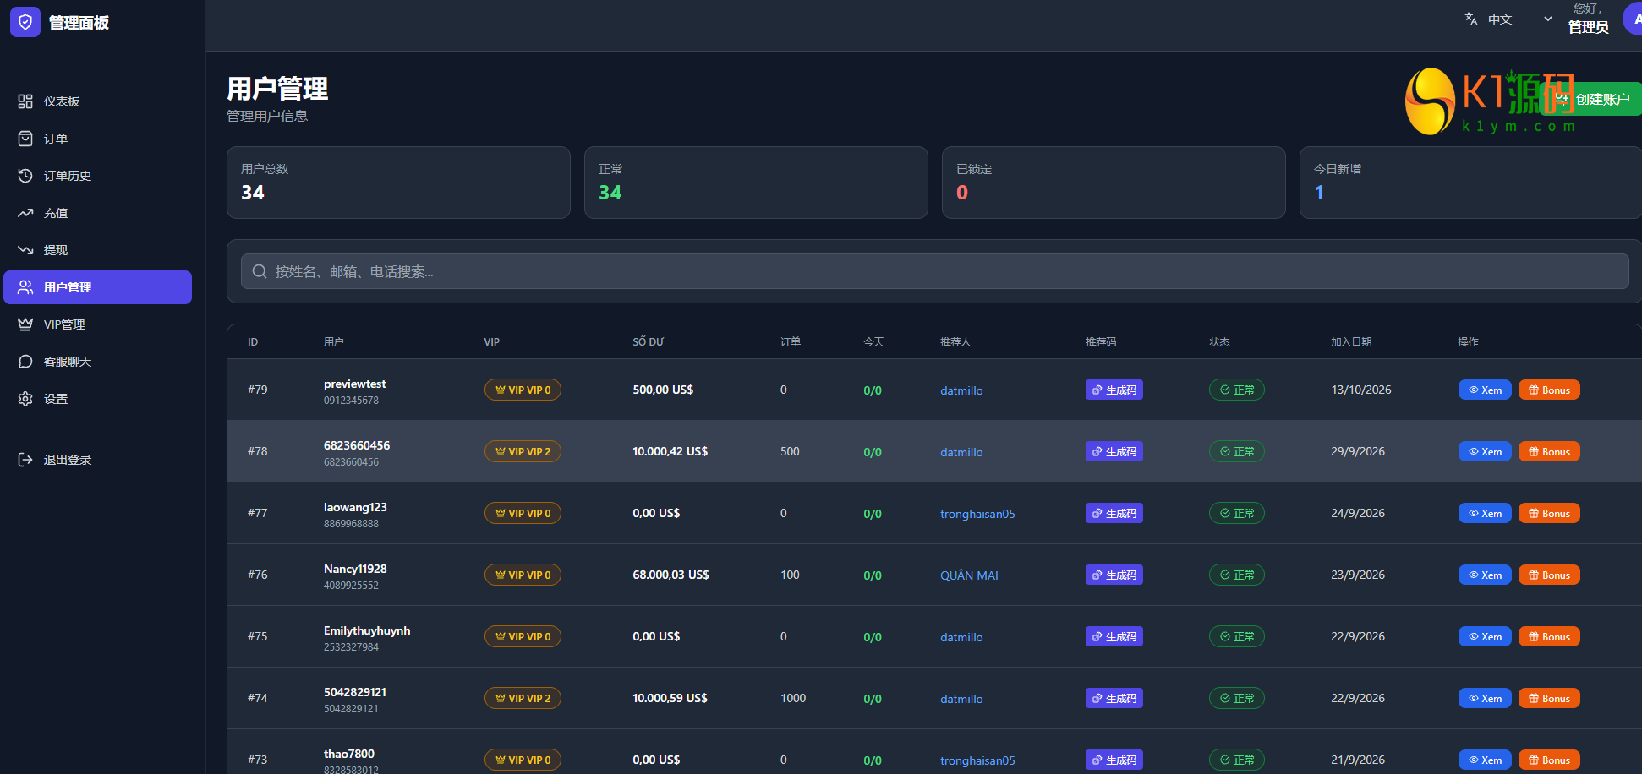This screenshot has height=774, width=1642.
Task: Click 正常 status badge for Nancy11928
Action: pyautogui.click(x=1237, y=575)
